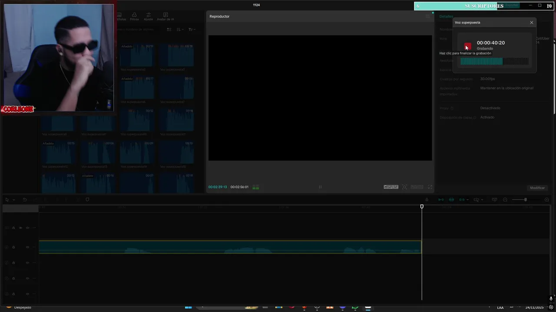Click the preview axis link icon
Viewport: 556px width, 312px height.
pyautogui.click(x=476, y=200)
